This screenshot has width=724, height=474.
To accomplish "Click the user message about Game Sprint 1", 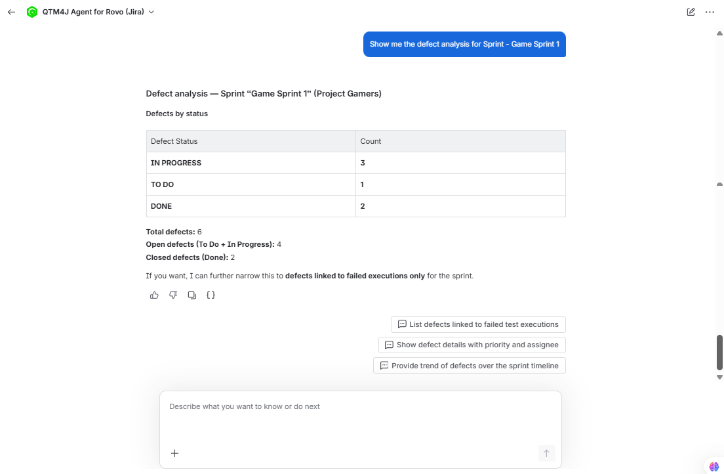I will 464,45.
